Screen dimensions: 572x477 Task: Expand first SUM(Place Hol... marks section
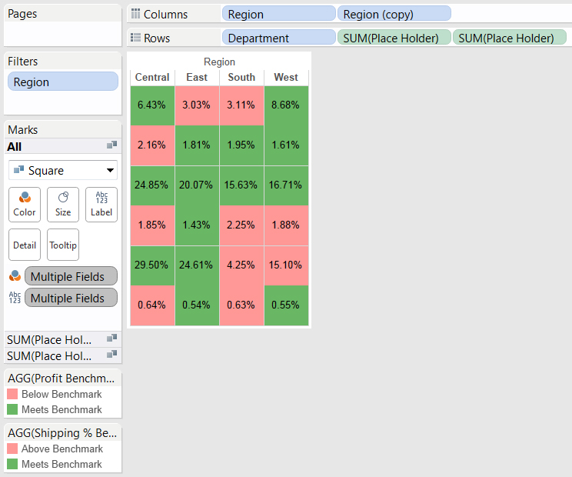(63, 339)
